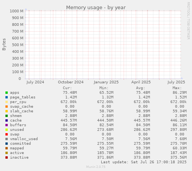The width and height of the screenshot is (192, 171).
Task: Click the per_cpu pale yellow swatch
Action: (7, 102)
